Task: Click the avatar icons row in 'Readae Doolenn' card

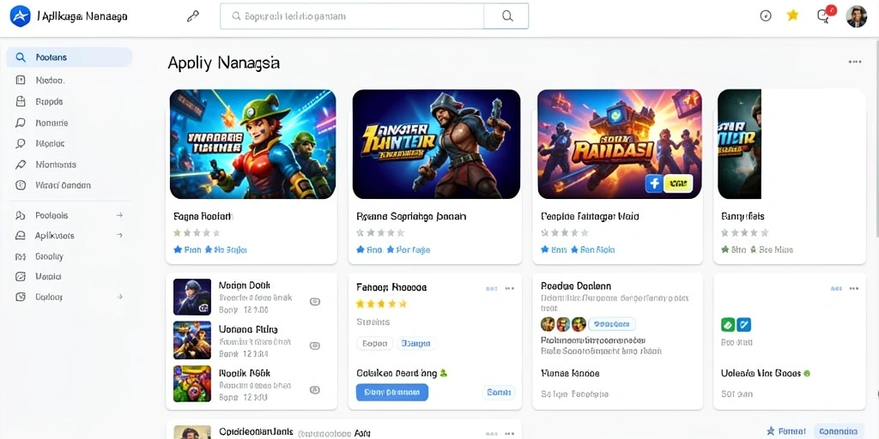Action: pyautogui.click(x=563, y=323)
